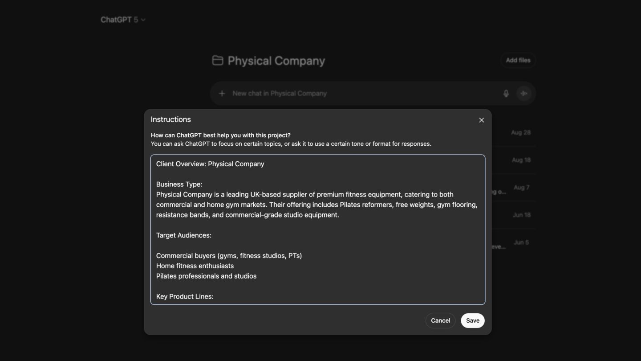Open the chat dated Aug 18

pyautogui.click(x=521, y=160)
